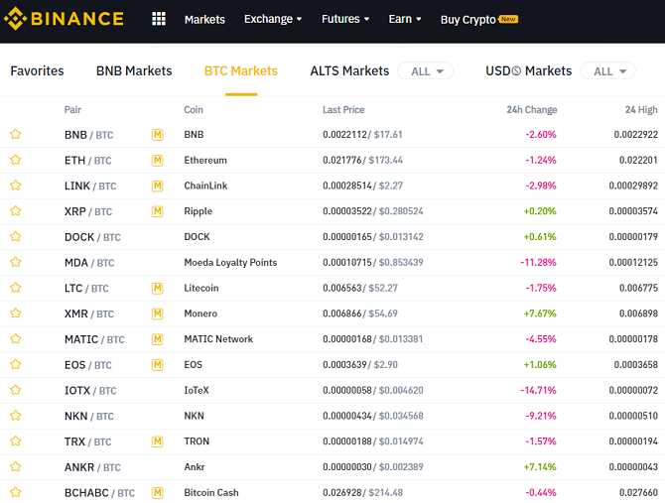
Task: Expand the USD Markets ALL dropdown
Action: [x=608, y=71]
